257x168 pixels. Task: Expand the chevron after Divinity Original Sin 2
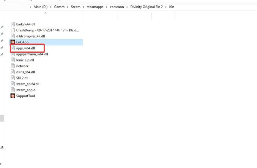click(166, 7)
